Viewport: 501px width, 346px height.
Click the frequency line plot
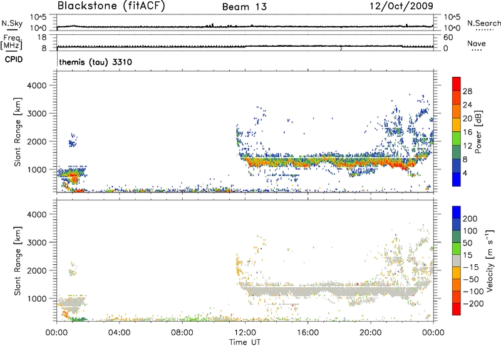245,46
